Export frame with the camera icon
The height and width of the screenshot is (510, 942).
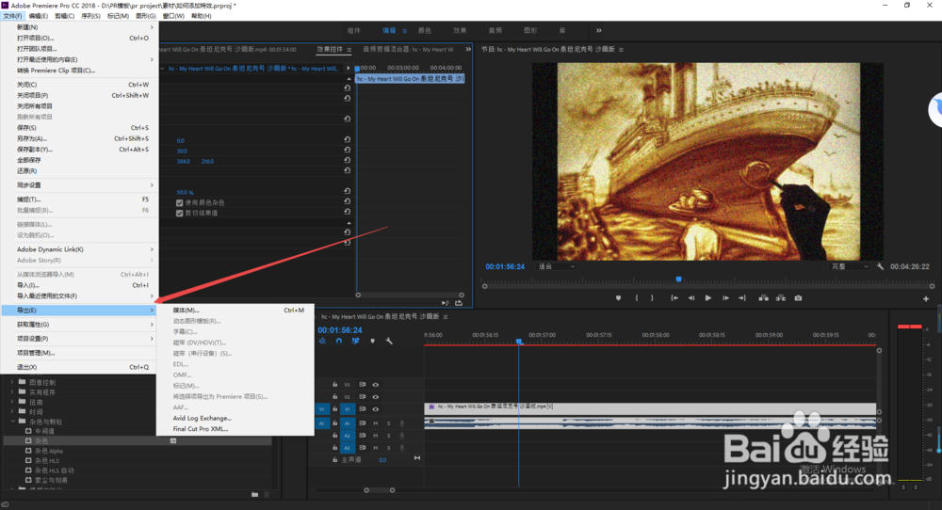point(798,298)
